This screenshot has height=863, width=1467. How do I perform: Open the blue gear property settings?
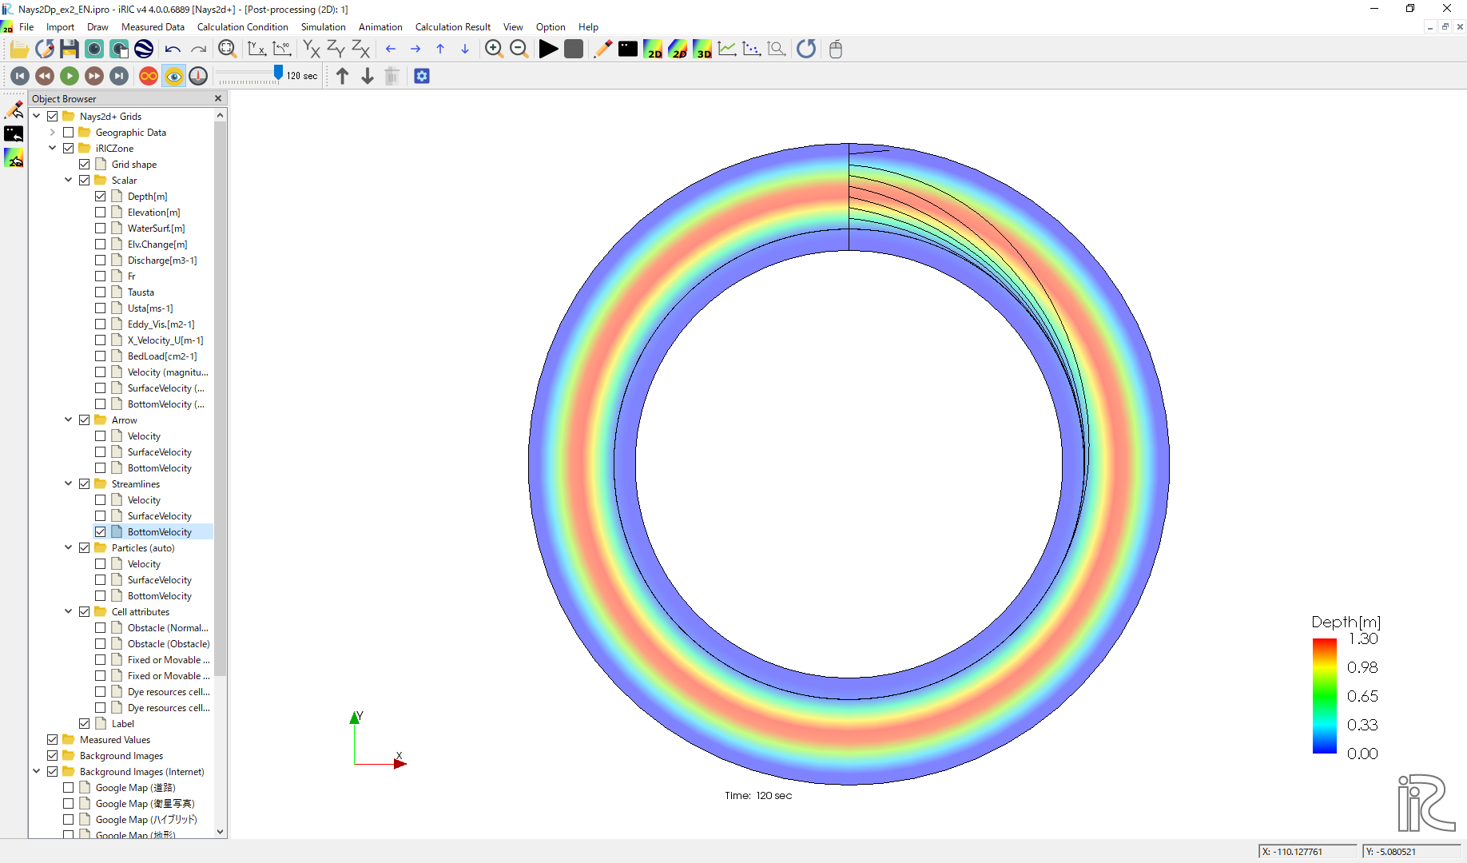422,76
